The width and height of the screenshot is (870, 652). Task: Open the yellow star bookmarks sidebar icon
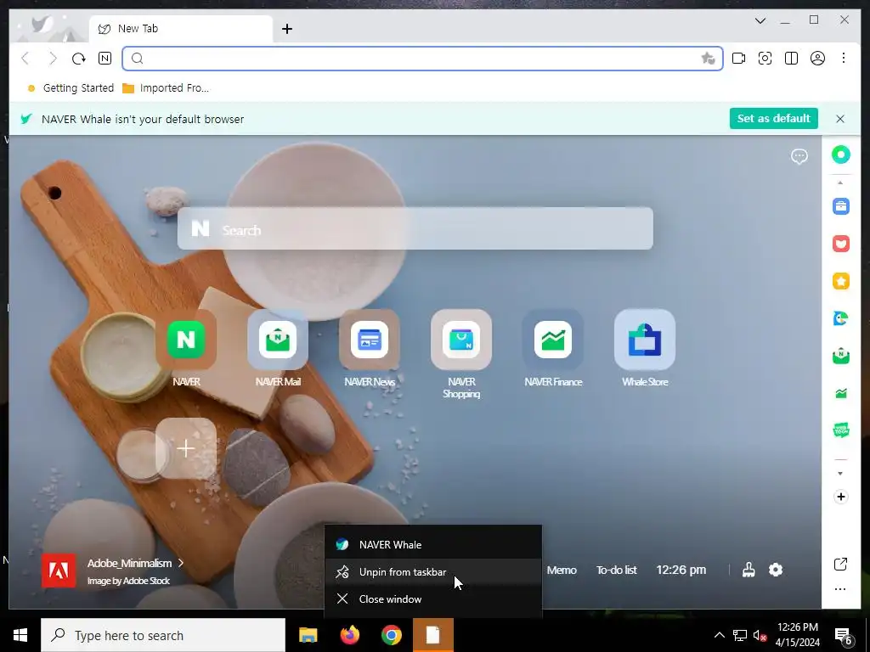[840, 281]
